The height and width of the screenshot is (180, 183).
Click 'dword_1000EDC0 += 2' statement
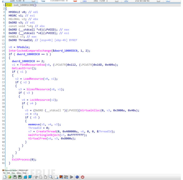point(28,61)
